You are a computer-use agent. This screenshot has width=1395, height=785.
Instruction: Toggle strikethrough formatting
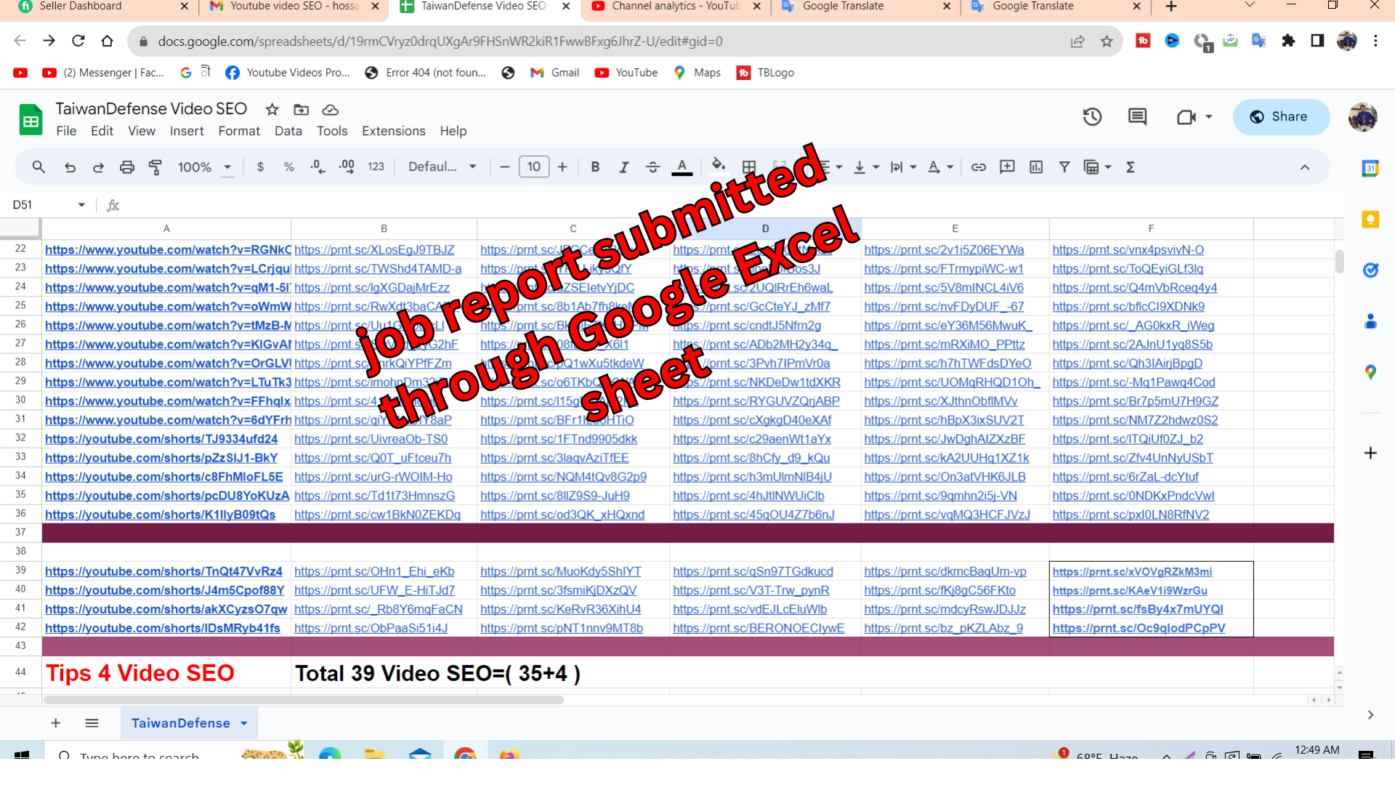pos(652,167)
